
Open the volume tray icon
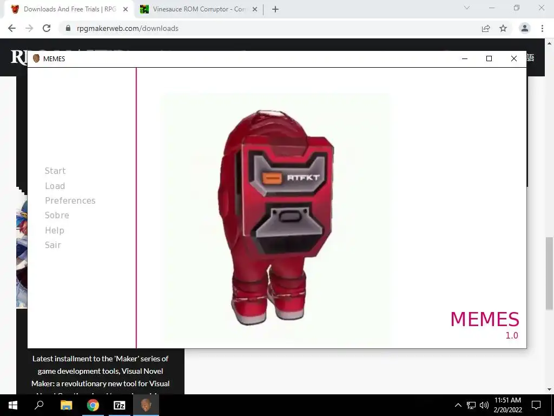click(x=484, y=405)
